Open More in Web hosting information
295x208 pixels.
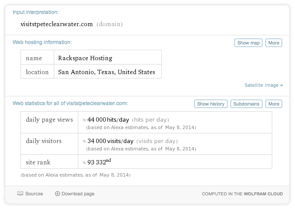(274, 43)
